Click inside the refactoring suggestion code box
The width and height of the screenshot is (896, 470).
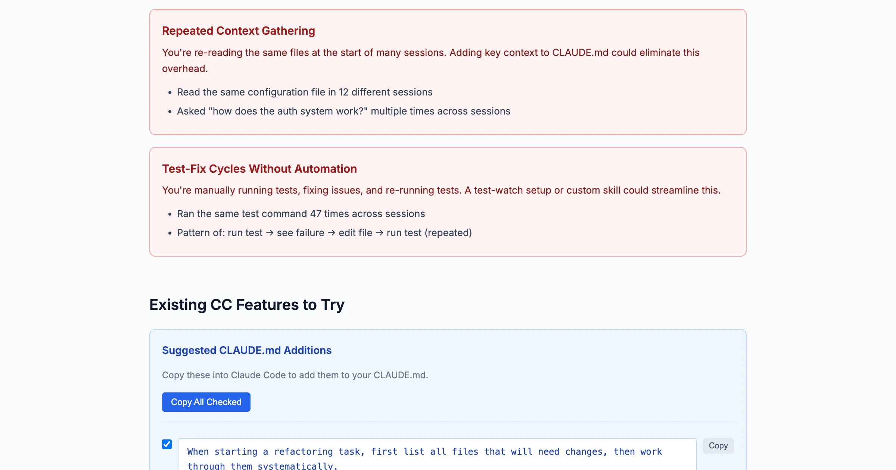tap(437, 453)
